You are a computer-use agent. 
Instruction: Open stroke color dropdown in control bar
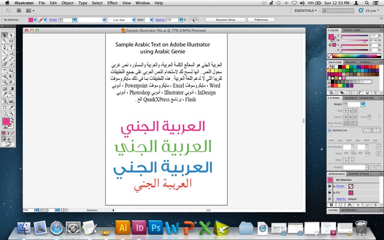pyautogui.click(x=45, y=20)
